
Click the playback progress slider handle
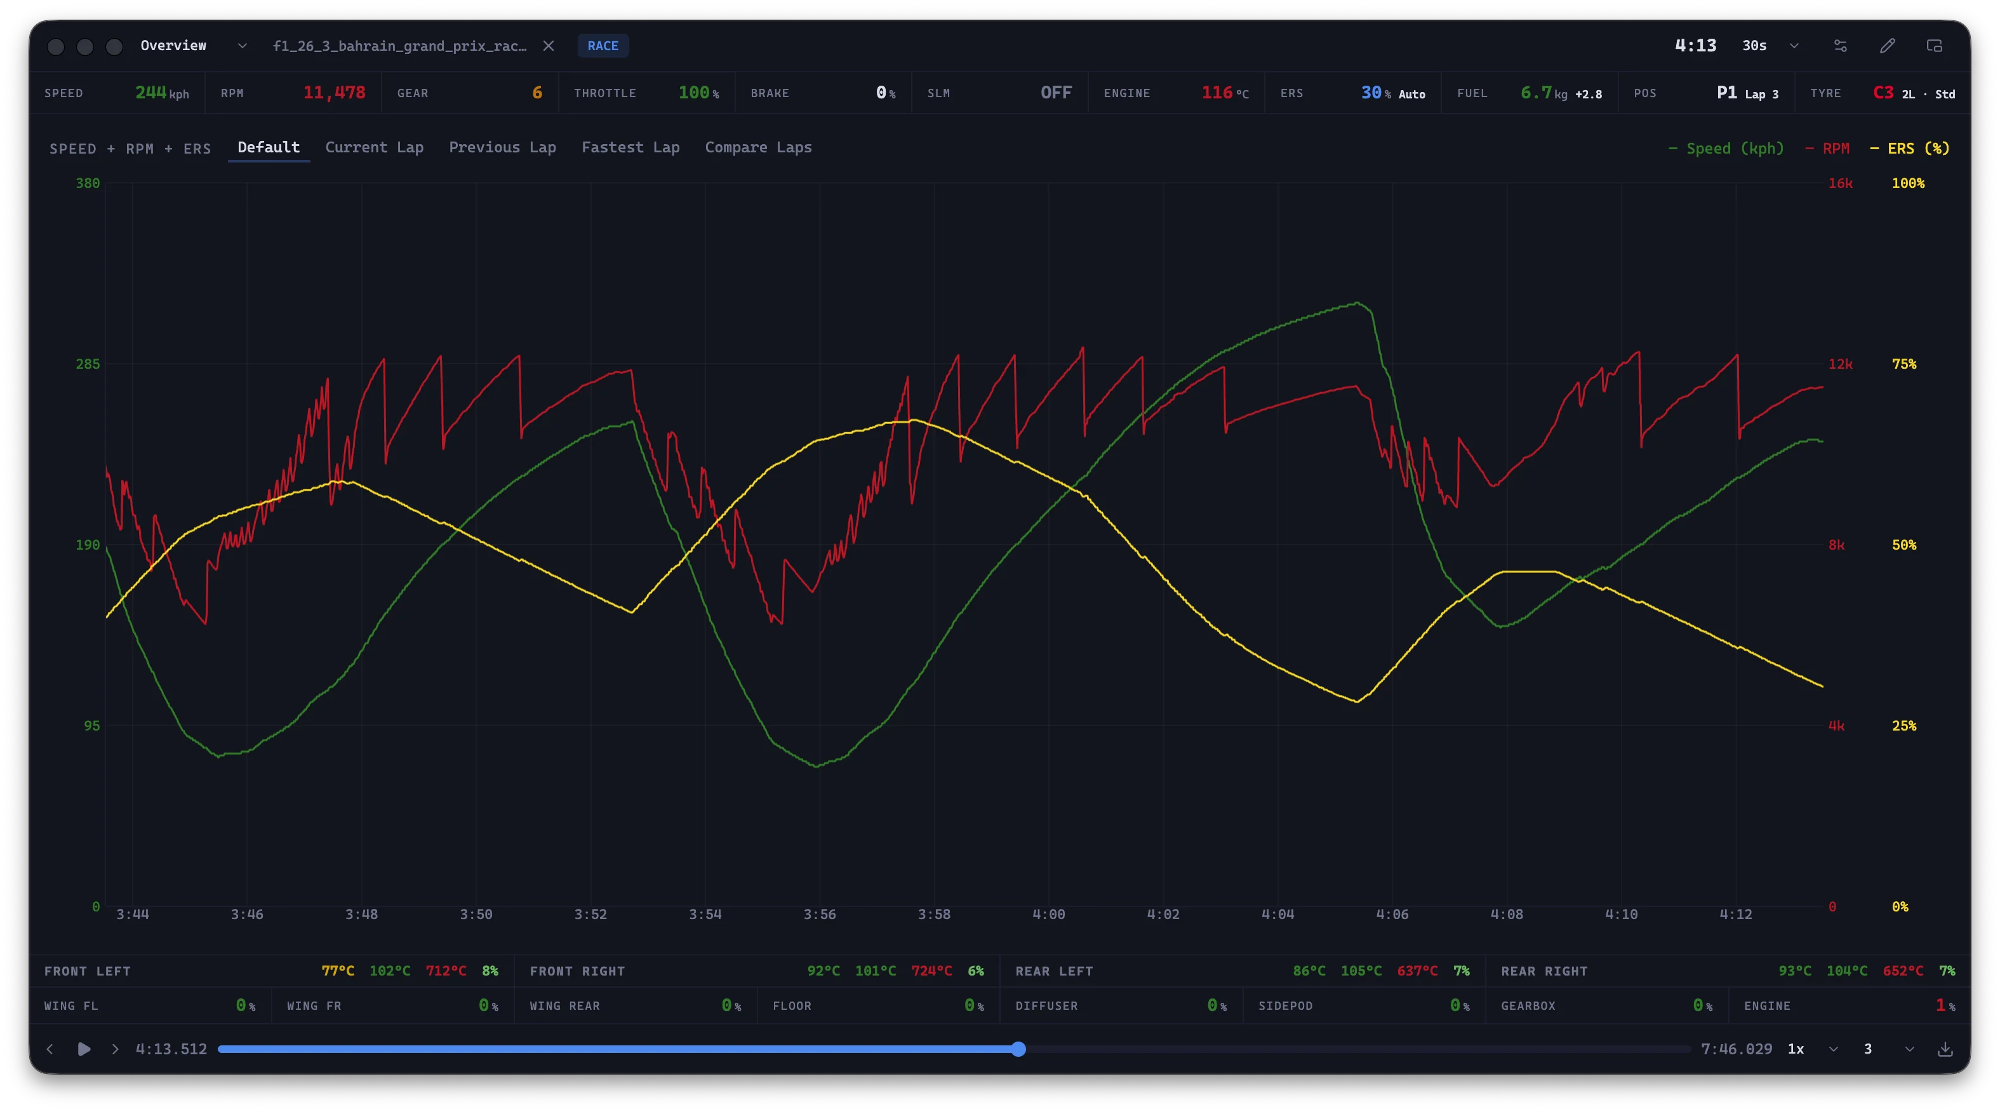point(1018,1049)
